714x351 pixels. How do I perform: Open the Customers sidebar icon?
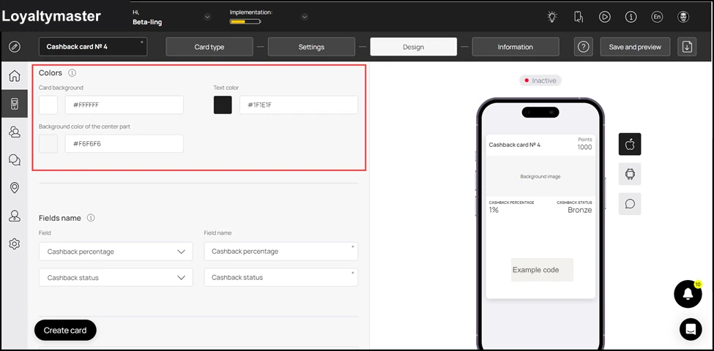pyautogui.click(x=15, y=132)
